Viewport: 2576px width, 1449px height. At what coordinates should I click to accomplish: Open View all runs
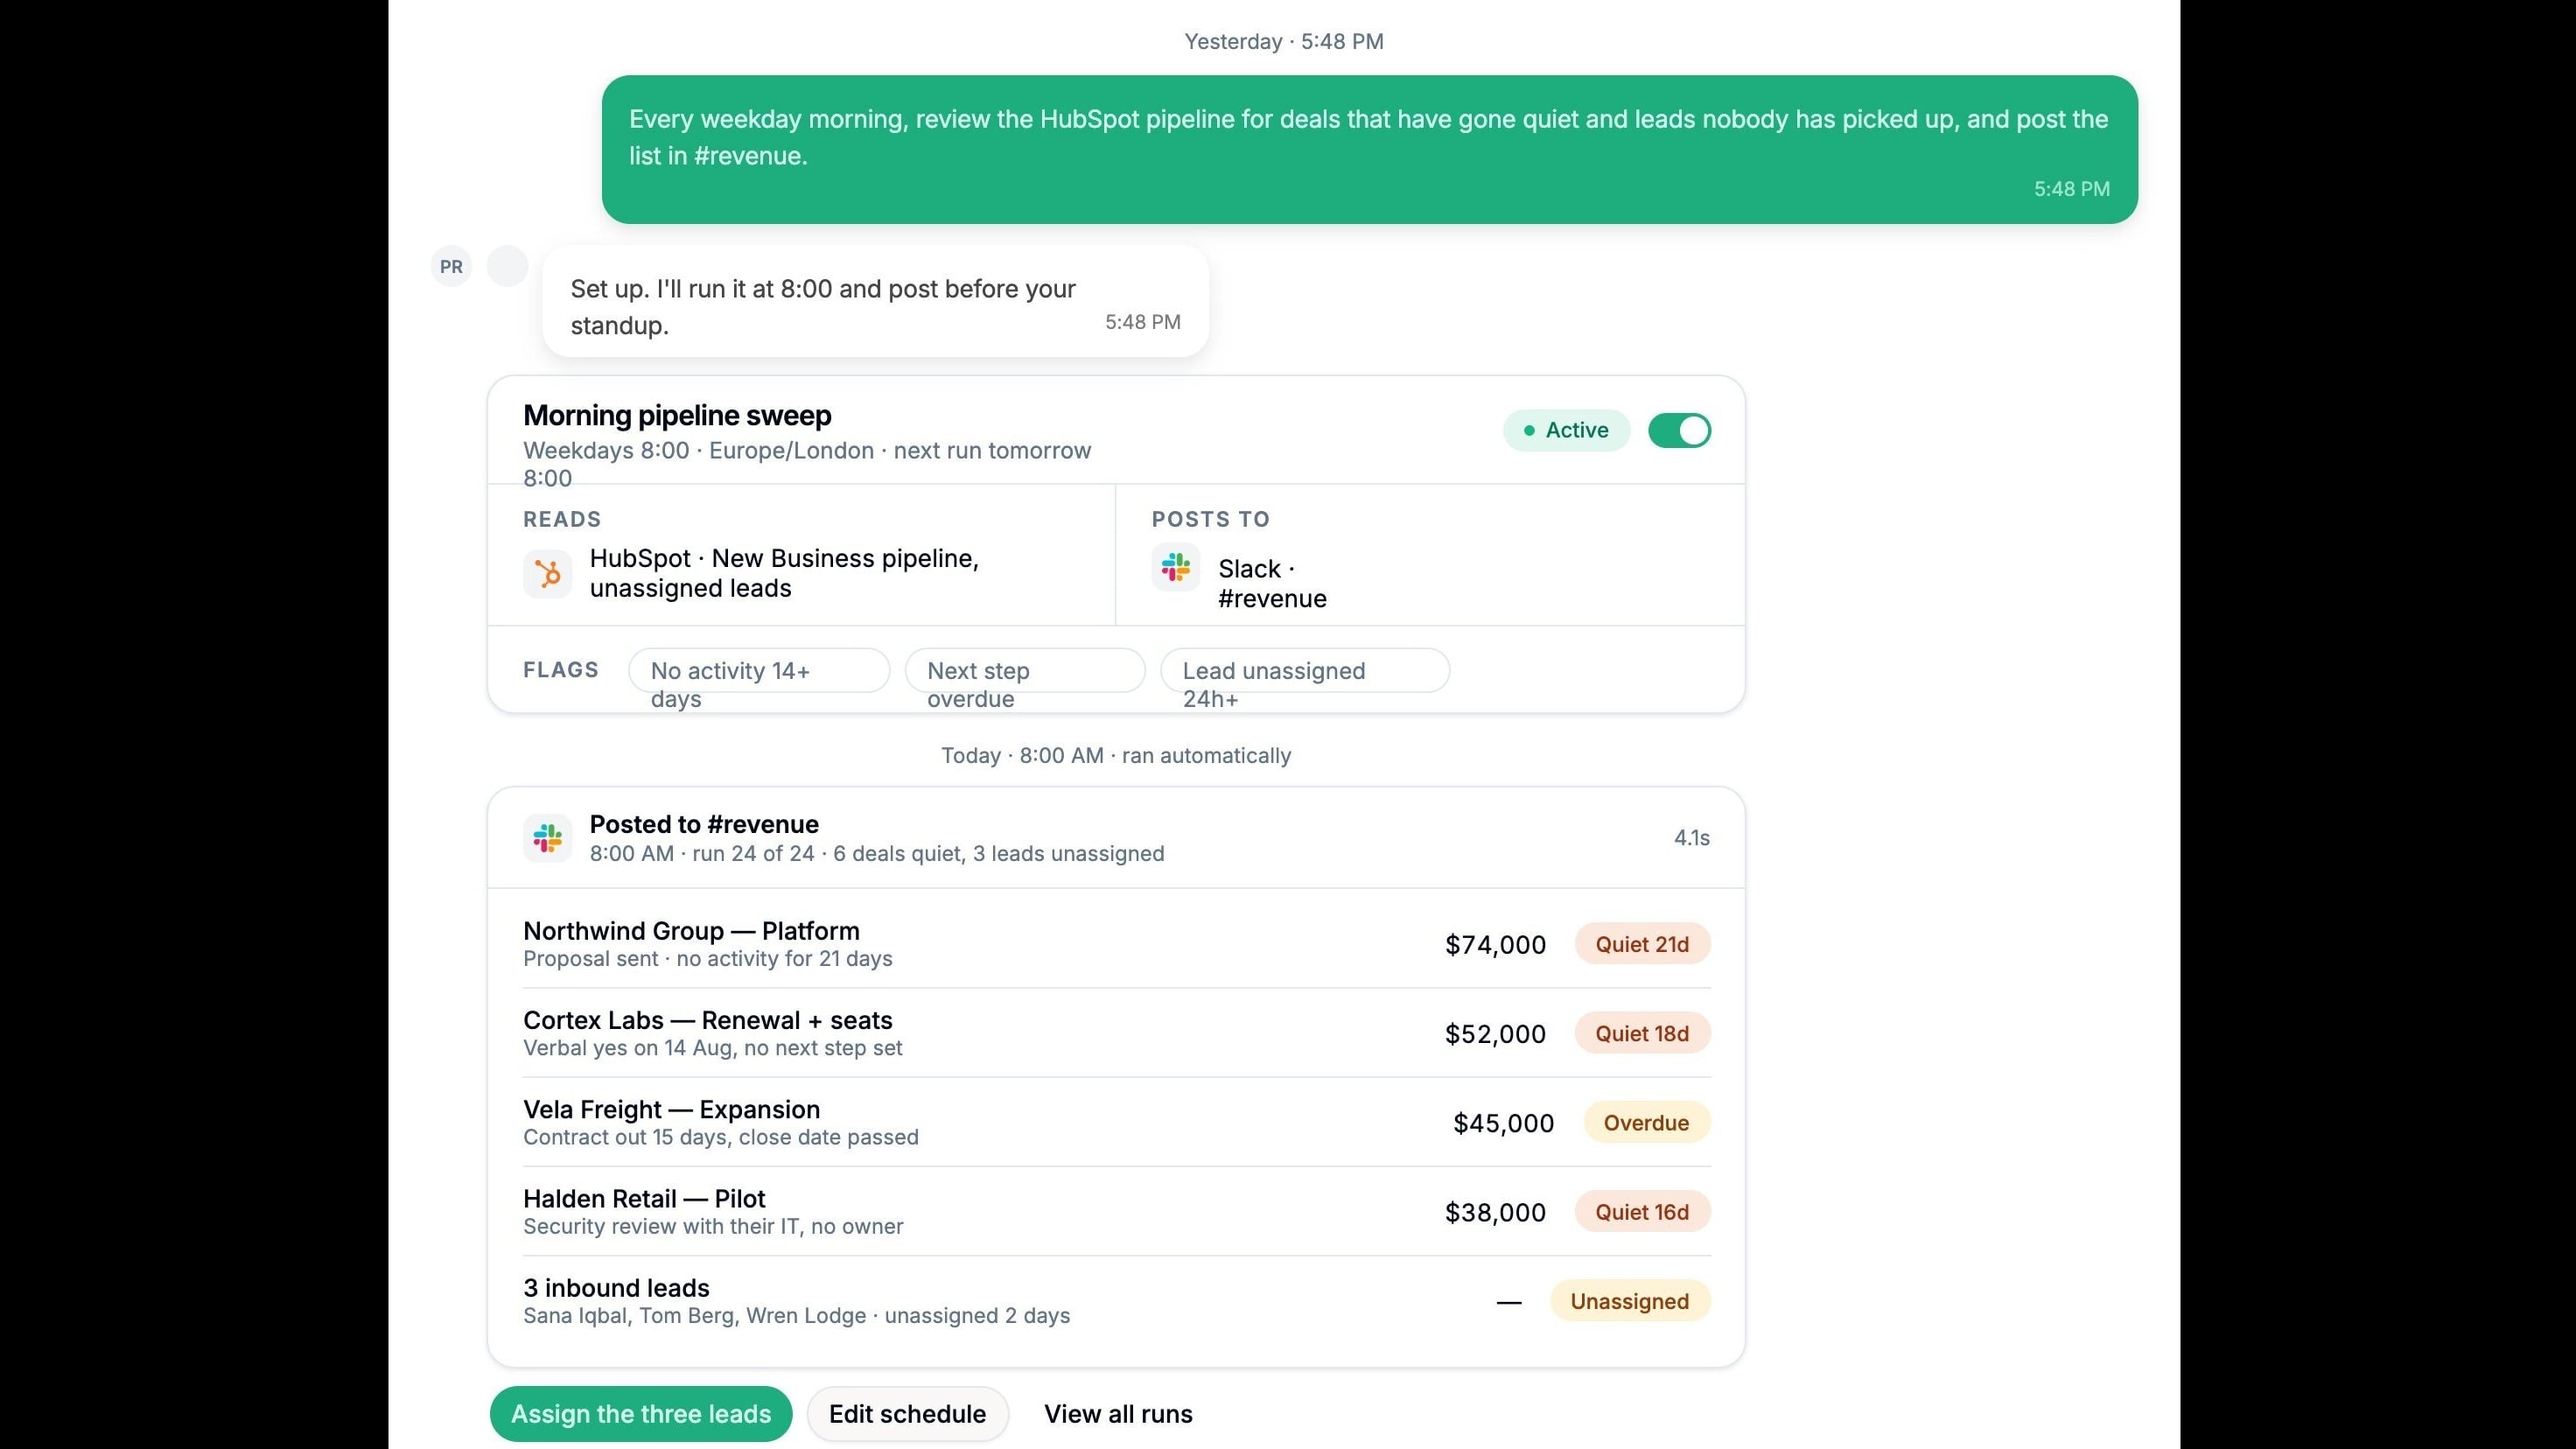pyautogui.click(x=1118, y=1414)
